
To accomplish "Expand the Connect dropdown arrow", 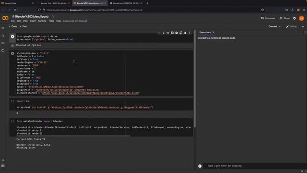I will point(280,26).
